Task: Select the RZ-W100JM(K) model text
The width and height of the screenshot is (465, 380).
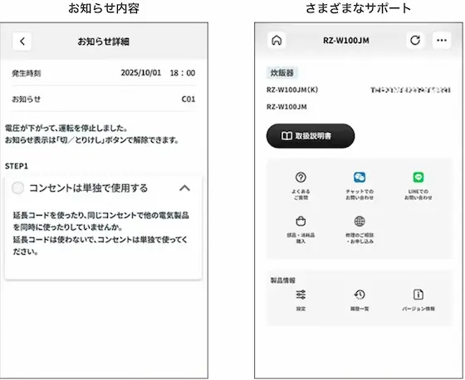Action: [292, 90]
